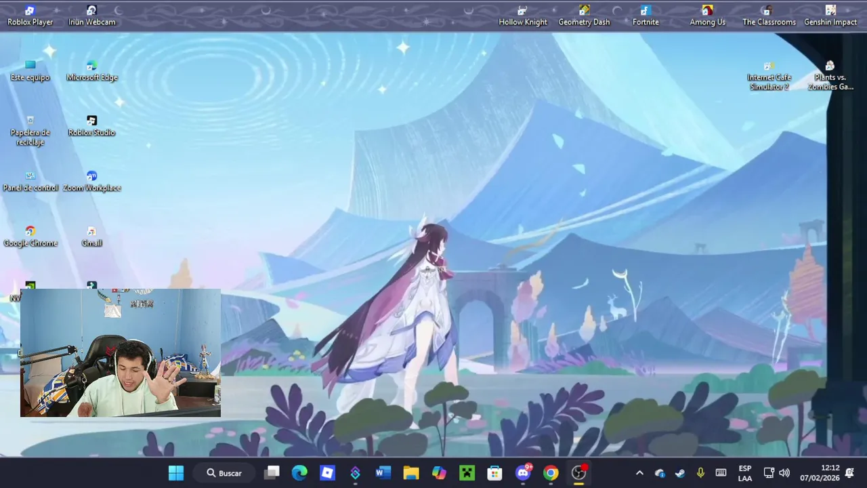Select The Classrooms desktop icon
The image size is (867, 488).
click(769, 16)
